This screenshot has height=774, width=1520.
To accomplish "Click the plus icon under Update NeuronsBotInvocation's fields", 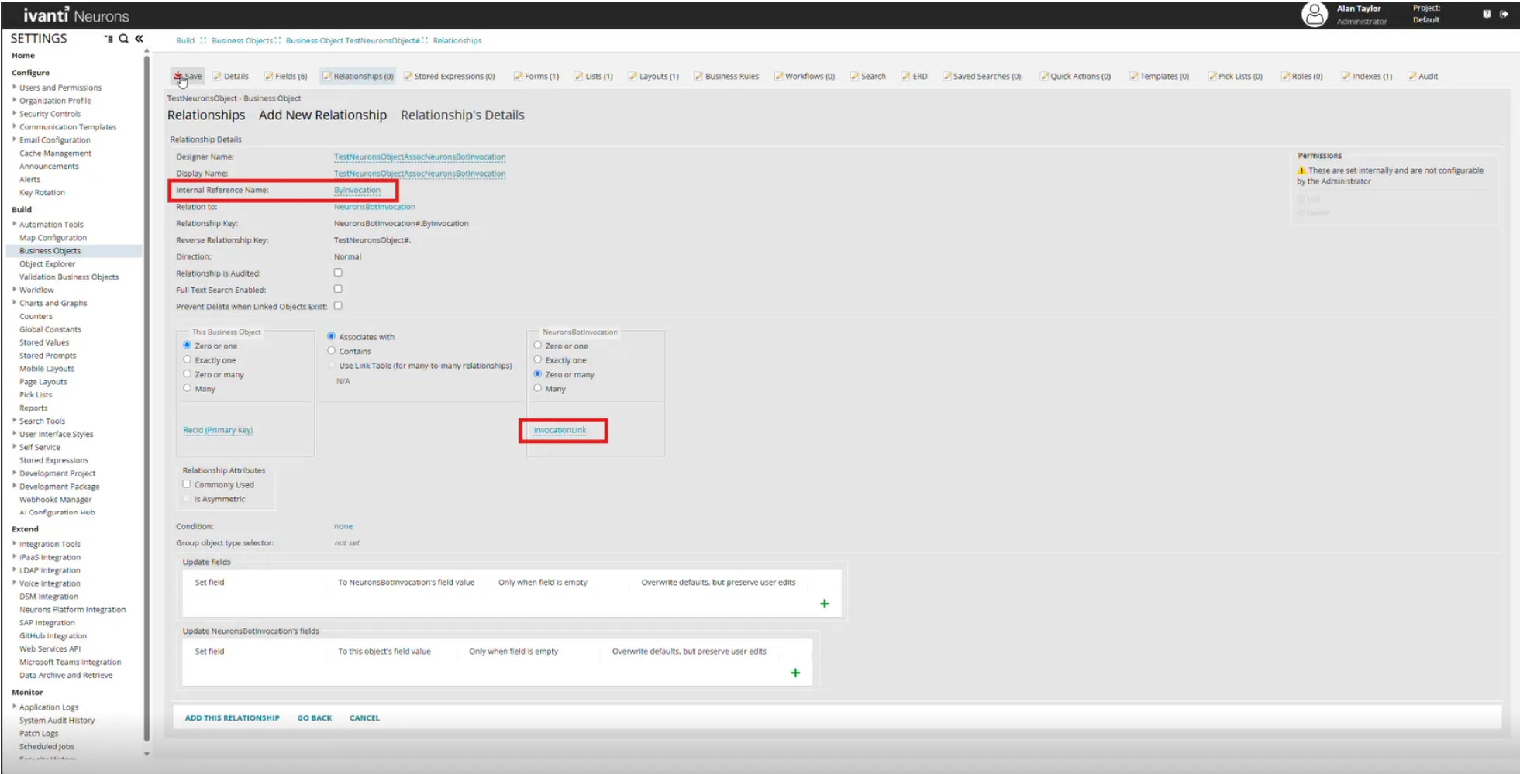I will pyautogui.click(x=795, y=673).
